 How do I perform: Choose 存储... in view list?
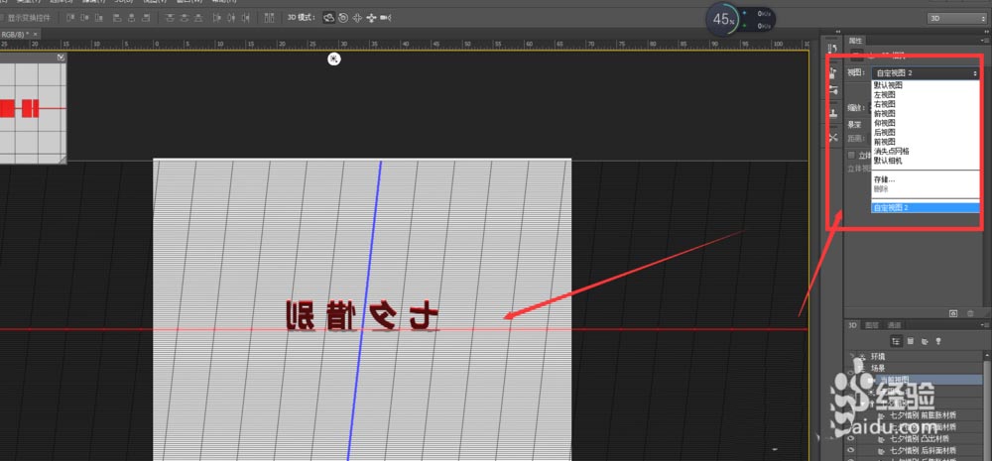point(885,179)
